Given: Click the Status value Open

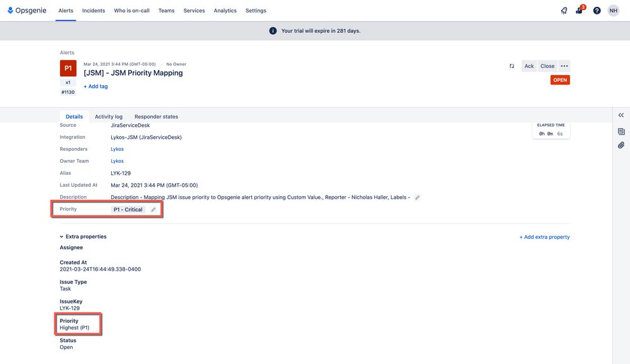Looking at the screenshot, I should tap(66, 348).
